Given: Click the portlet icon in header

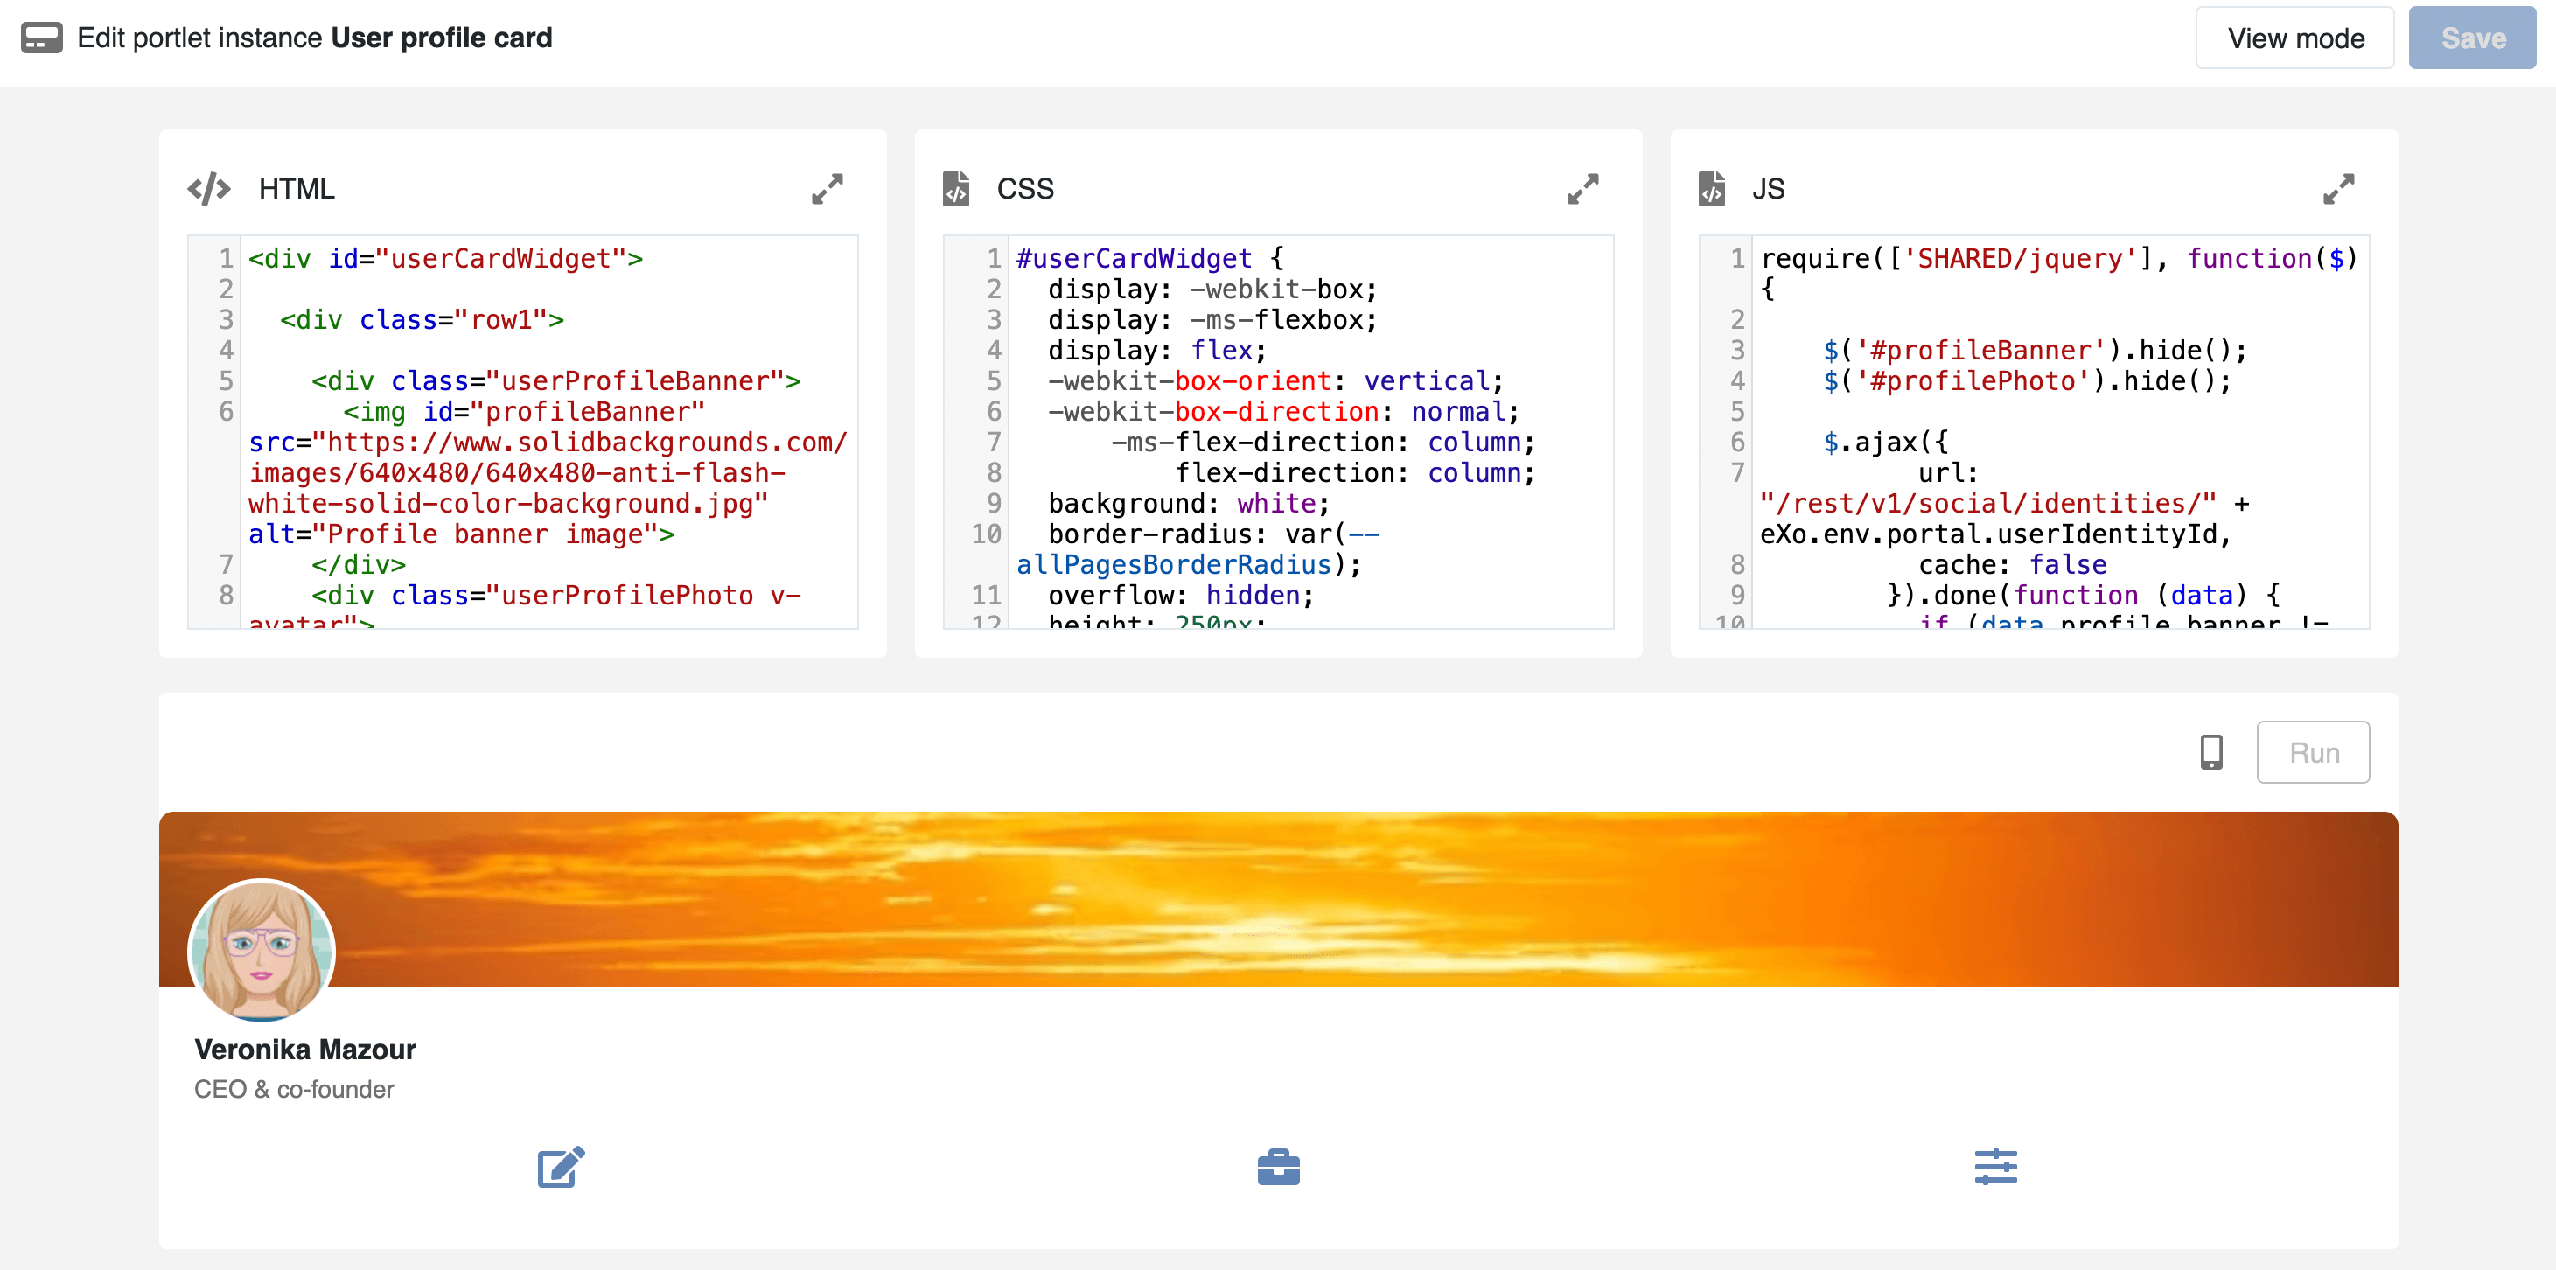Looking at the screenshot, I should click(42, 38).
